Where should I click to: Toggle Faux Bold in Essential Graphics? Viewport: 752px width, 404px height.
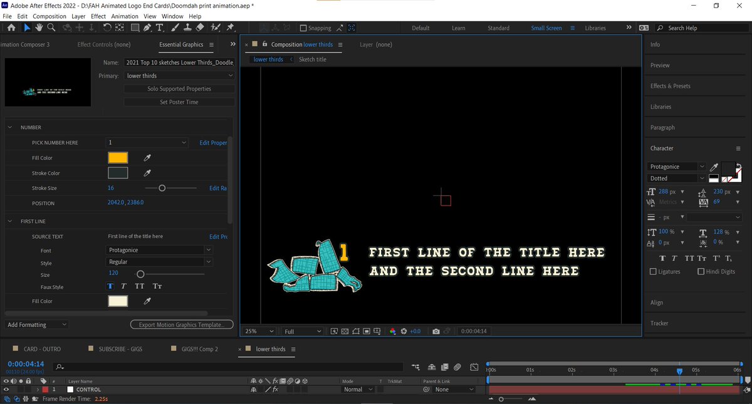(x=111, y=286)
